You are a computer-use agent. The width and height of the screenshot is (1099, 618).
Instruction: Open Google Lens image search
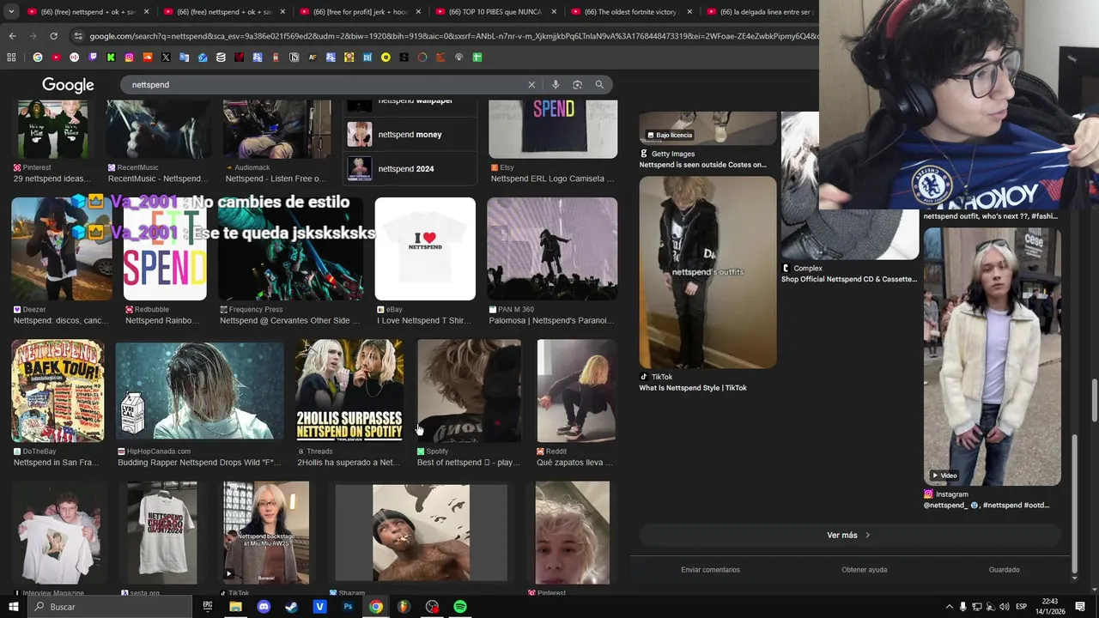[577, 85]
